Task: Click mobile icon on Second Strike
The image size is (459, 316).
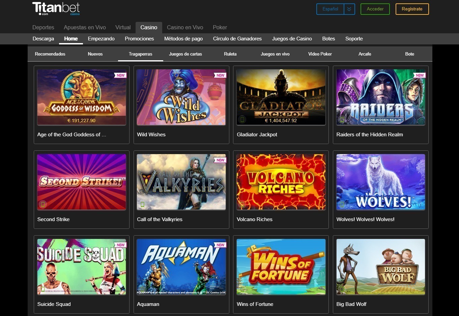Action: click(x=42, y=204)
